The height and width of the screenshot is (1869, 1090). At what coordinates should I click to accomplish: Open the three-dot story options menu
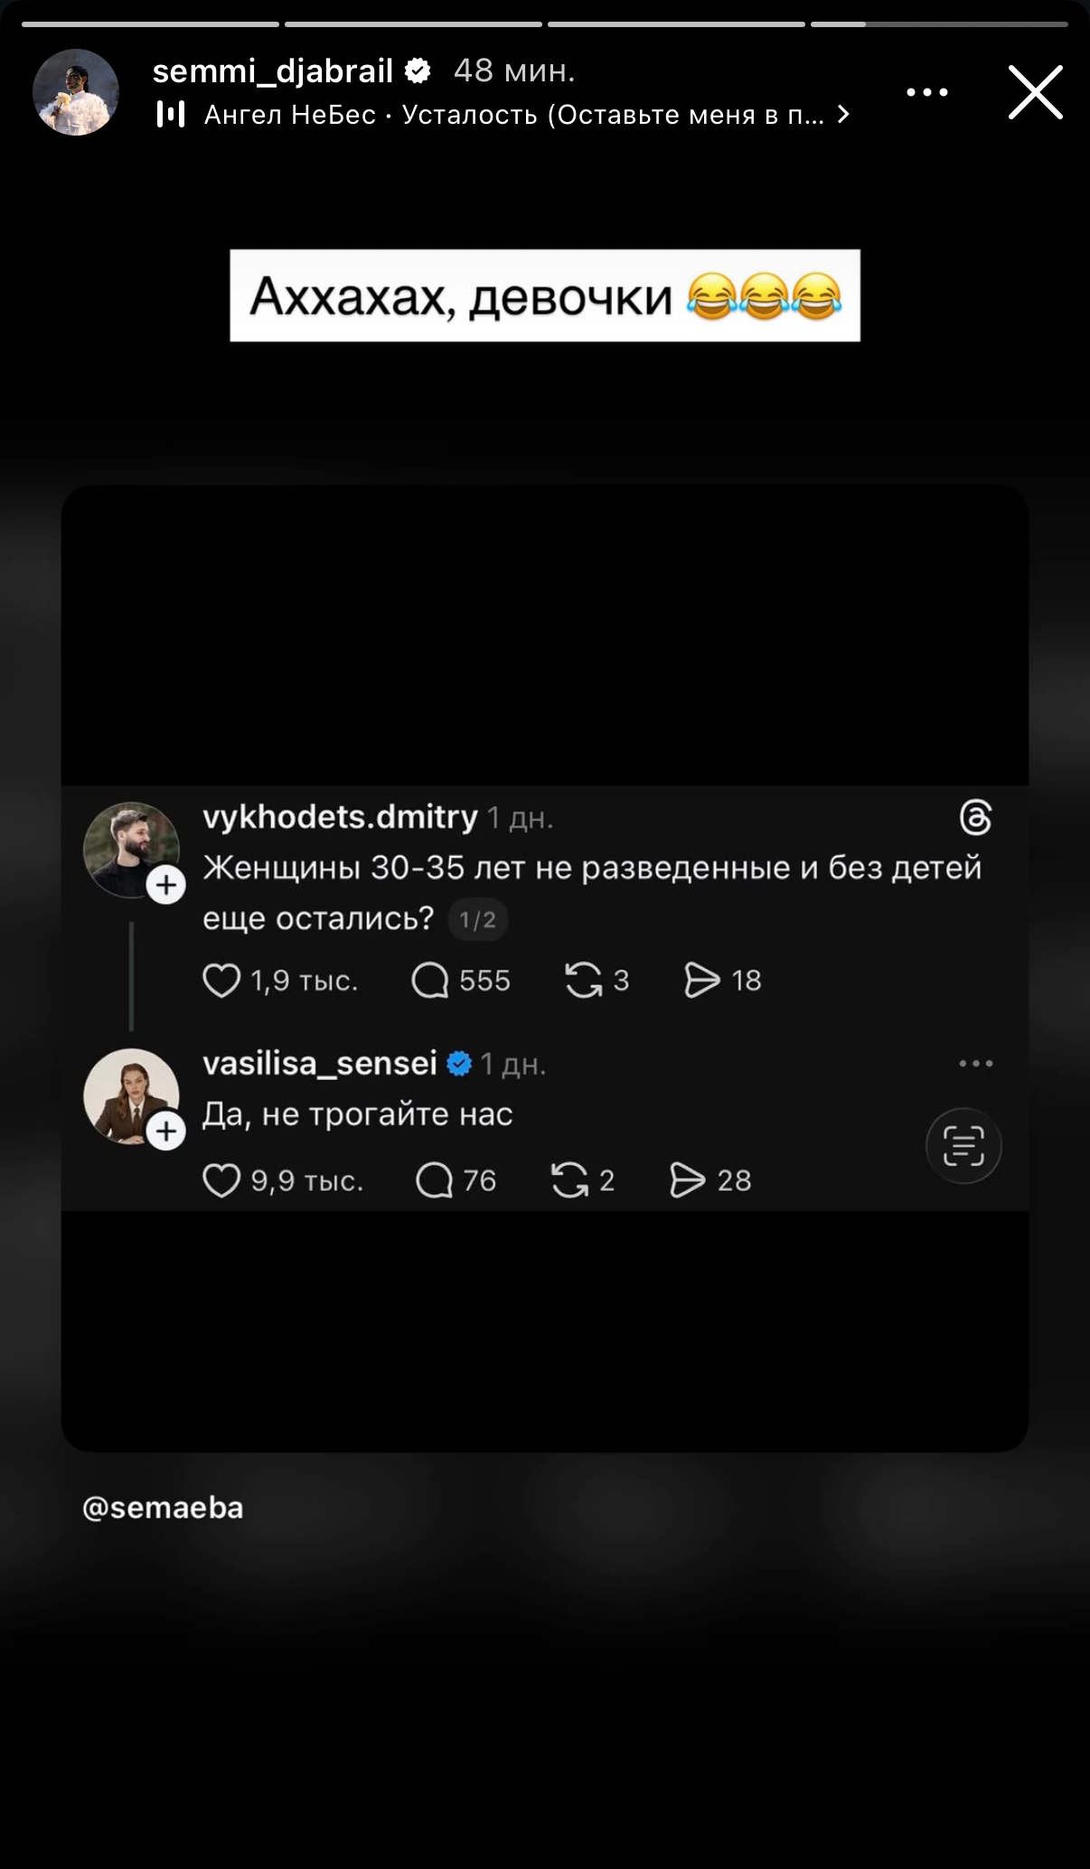(x=926, y=92)
